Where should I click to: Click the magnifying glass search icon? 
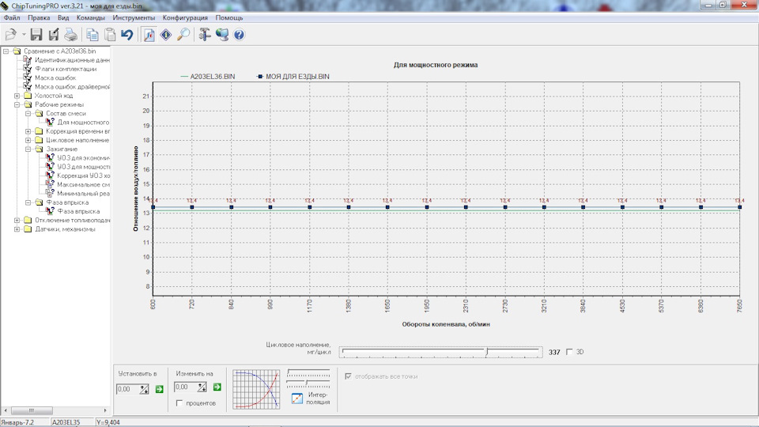point(183,35)
